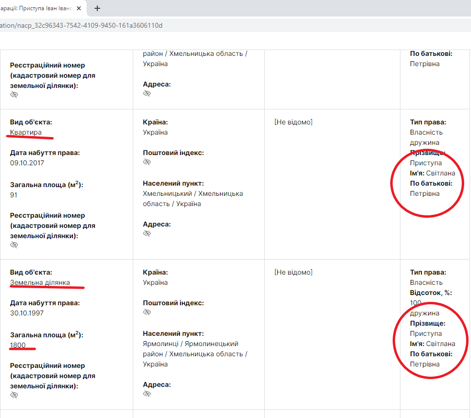This screenshot has width=471, height=418.
Task: Select the declaration browser tab
Action: pos(36,8)
